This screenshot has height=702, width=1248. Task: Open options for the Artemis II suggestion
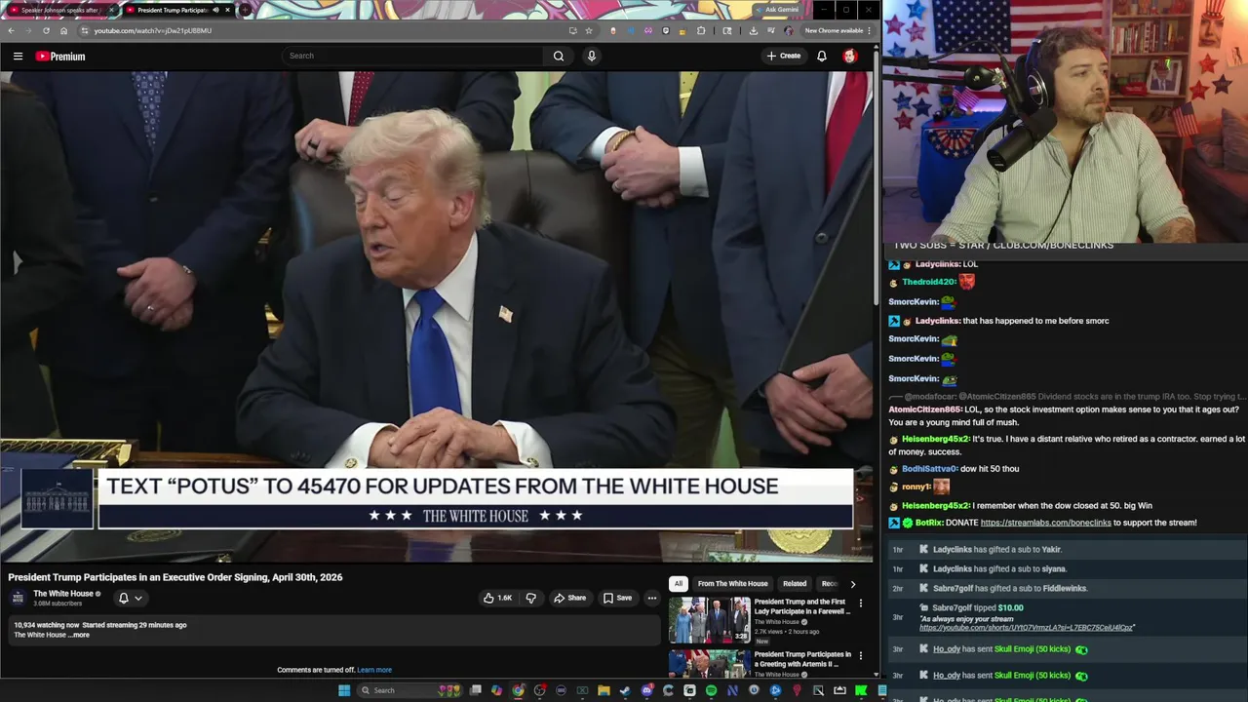(x=860, y=656)
